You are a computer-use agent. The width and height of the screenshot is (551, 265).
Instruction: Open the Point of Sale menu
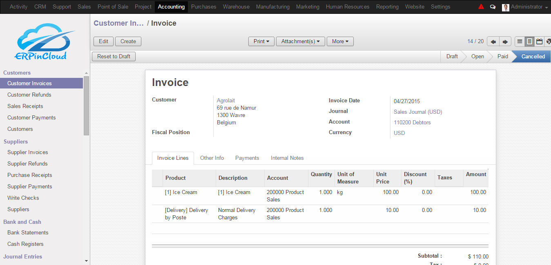click(x=113, y=7)
